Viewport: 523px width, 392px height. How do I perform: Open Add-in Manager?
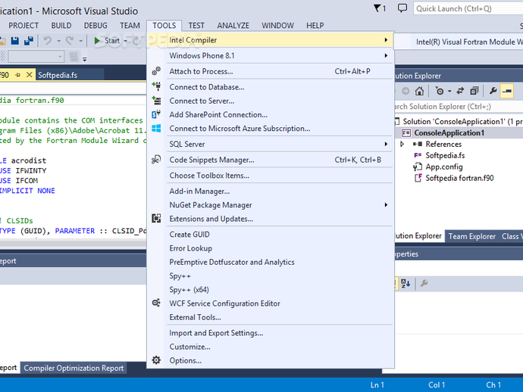pos(270,191)
